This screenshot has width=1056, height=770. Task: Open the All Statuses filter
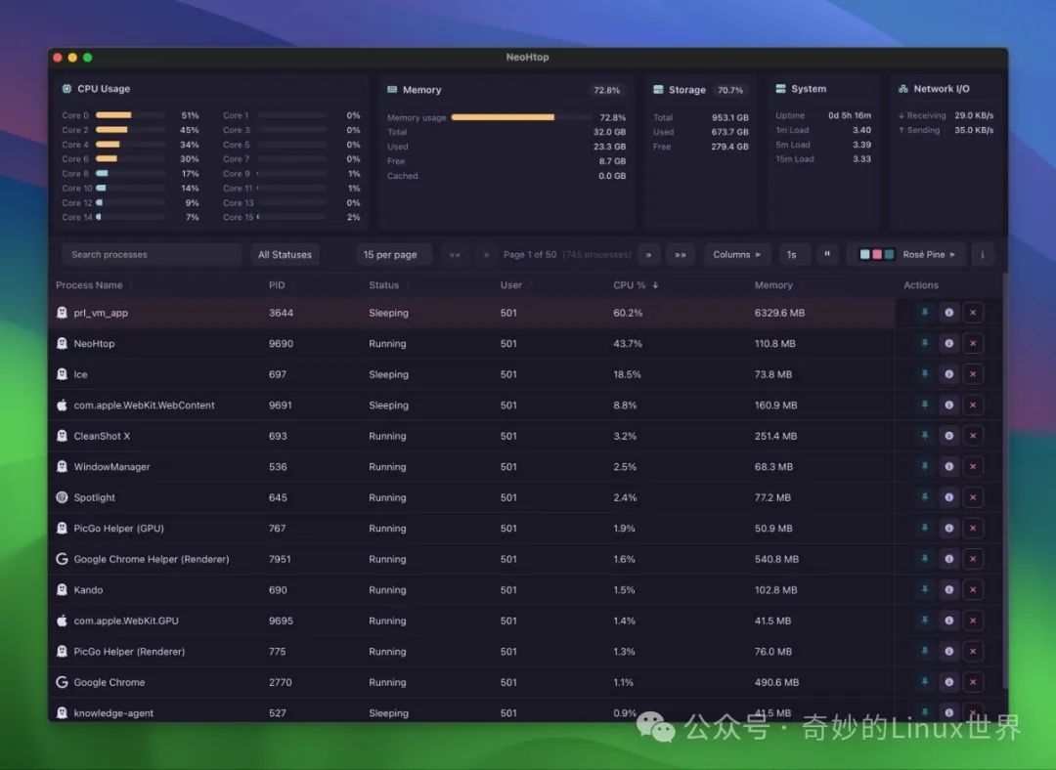click(x=285, y=254)
